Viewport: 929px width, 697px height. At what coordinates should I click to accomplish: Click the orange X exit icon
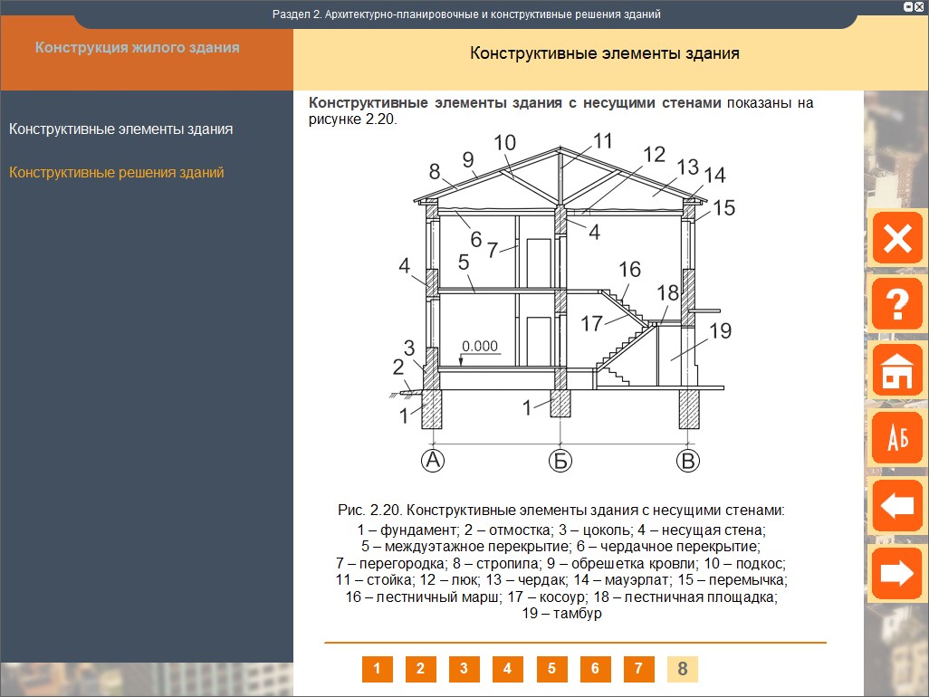(x=896, y=239)
